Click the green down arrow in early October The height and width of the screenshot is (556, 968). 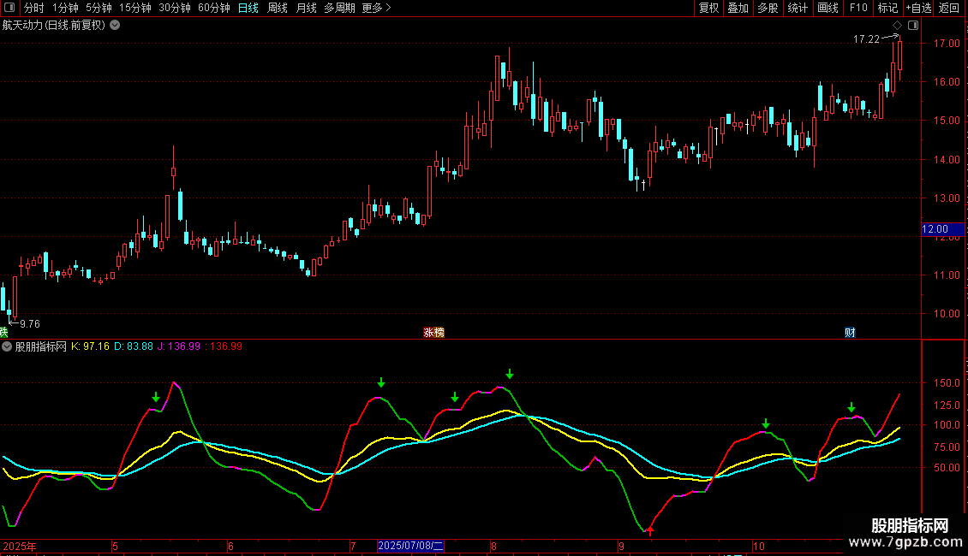pyautogui.click(x=766, y=423)
